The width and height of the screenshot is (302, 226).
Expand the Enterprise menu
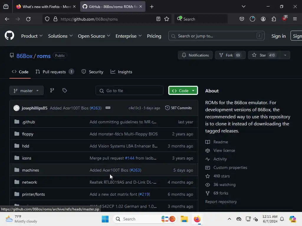coord(129,36)
